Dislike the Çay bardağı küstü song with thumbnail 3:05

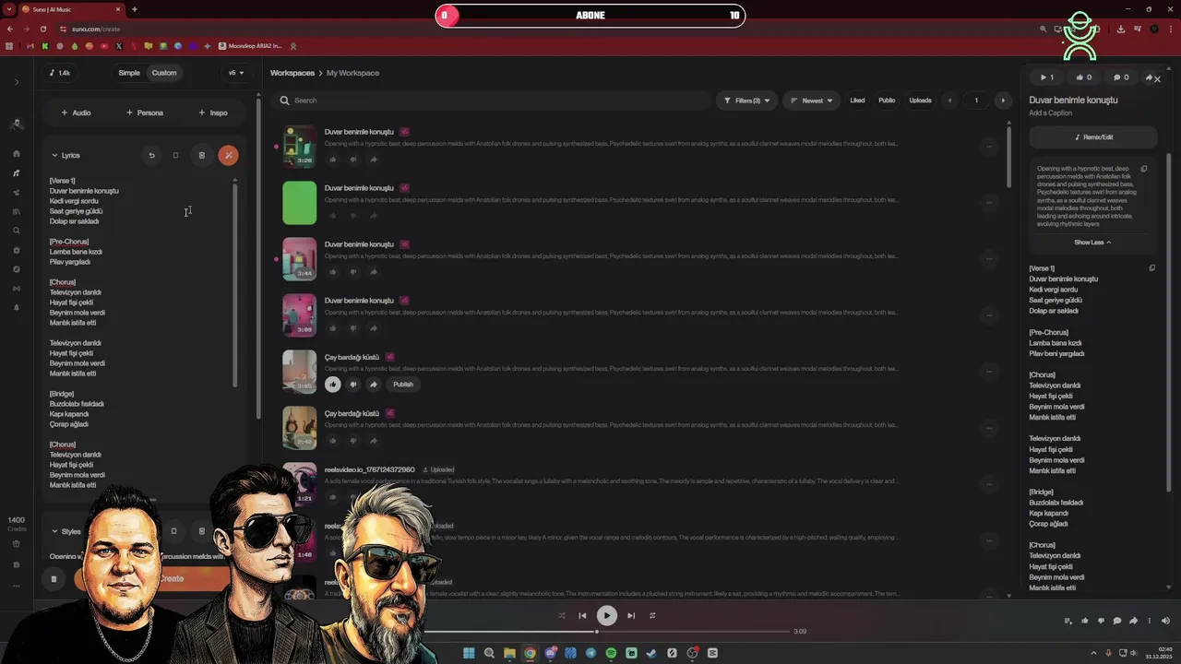(x=352, y=384)
